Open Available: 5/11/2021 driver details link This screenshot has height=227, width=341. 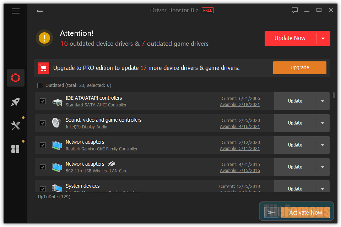(240, 148)
